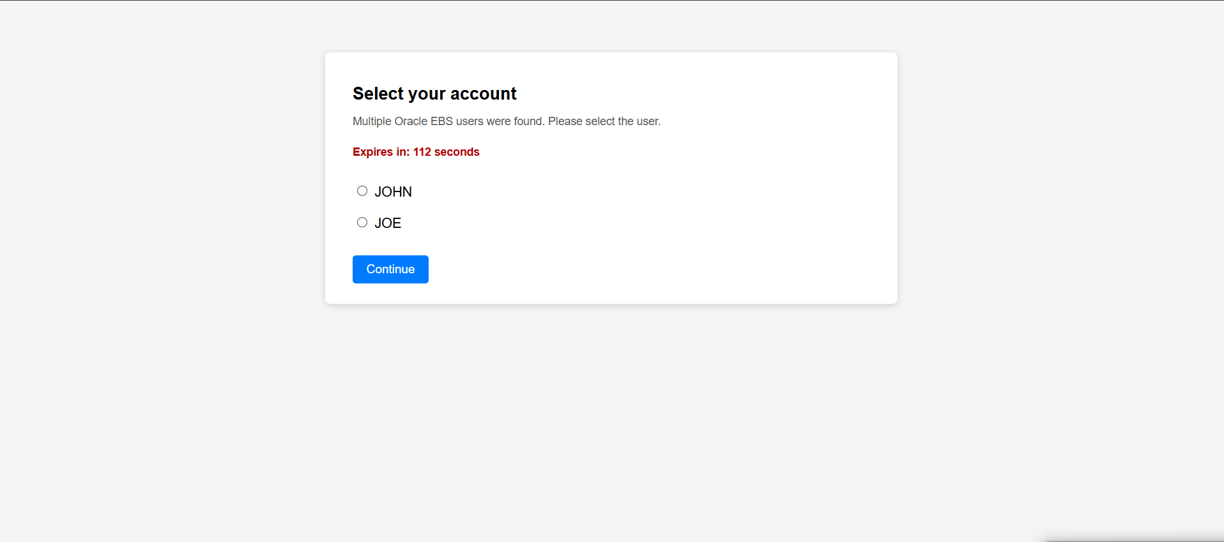Click the "Select your account" heading

(434, 94)
